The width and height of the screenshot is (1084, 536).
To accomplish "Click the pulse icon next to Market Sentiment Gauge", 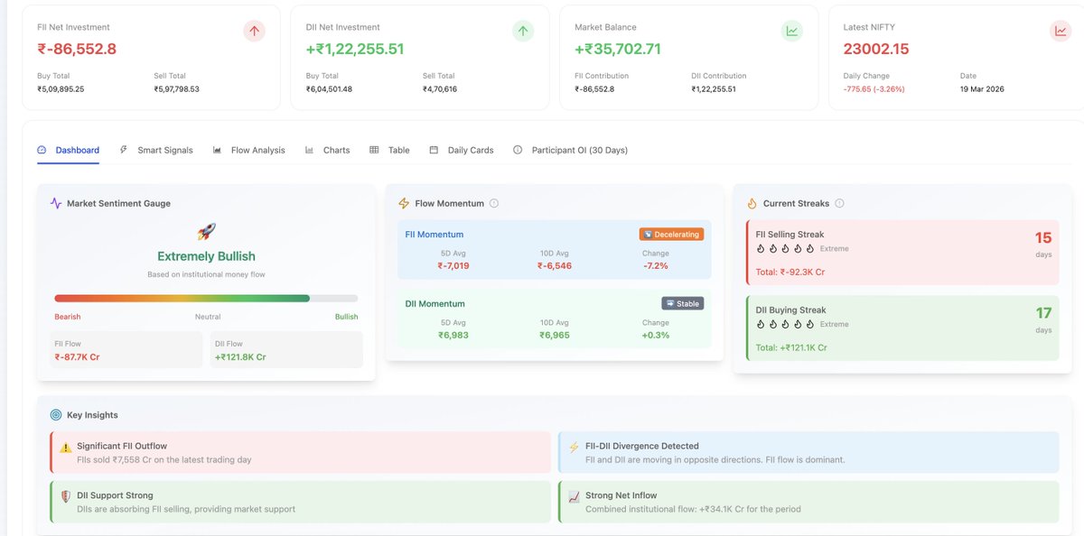I will (56, 204).
